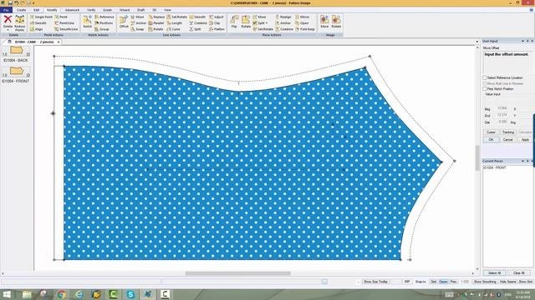Click Rotate in Piece Actions group
The image size is (535, 300).
[246, 22]
